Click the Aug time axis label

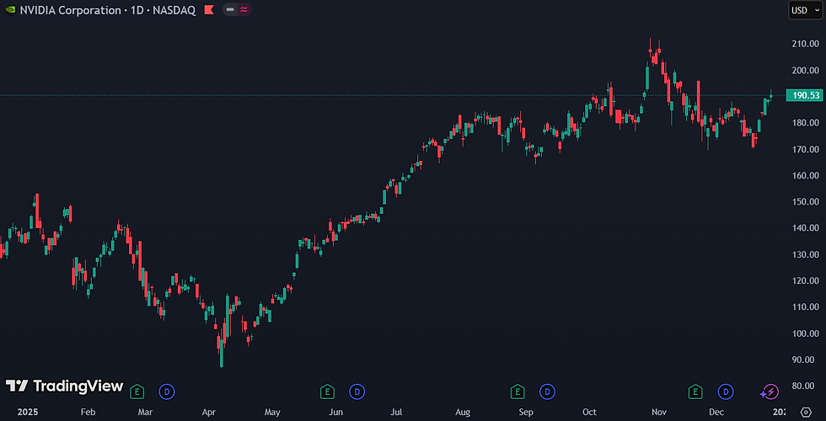point(463,412)
